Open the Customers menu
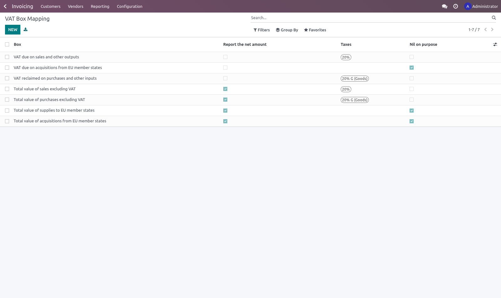Screen dimensions: 501x298 coord(50,6)
